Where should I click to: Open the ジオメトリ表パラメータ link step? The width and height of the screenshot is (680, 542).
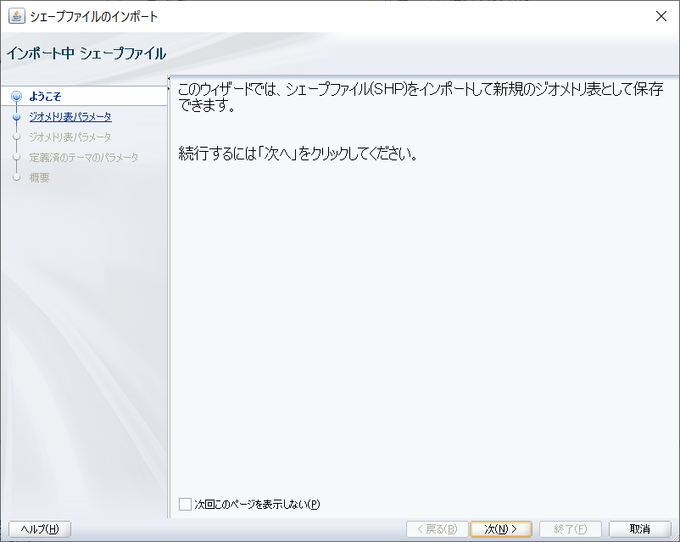pos(70,117)
